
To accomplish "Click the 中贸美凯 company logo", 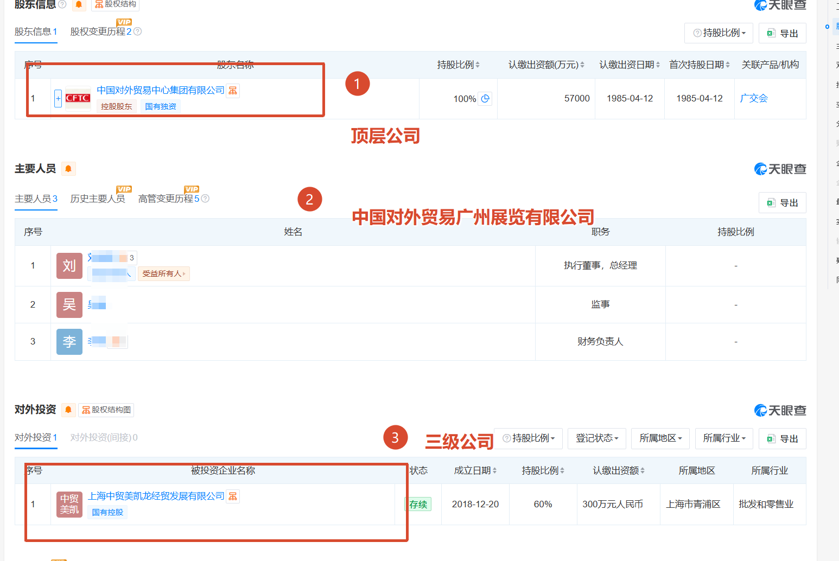I will click(69, 505).
